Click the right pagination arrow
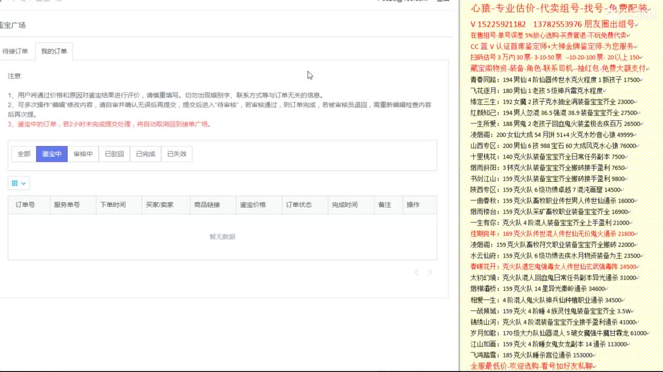The image size is (663, 372). point(429,272)
